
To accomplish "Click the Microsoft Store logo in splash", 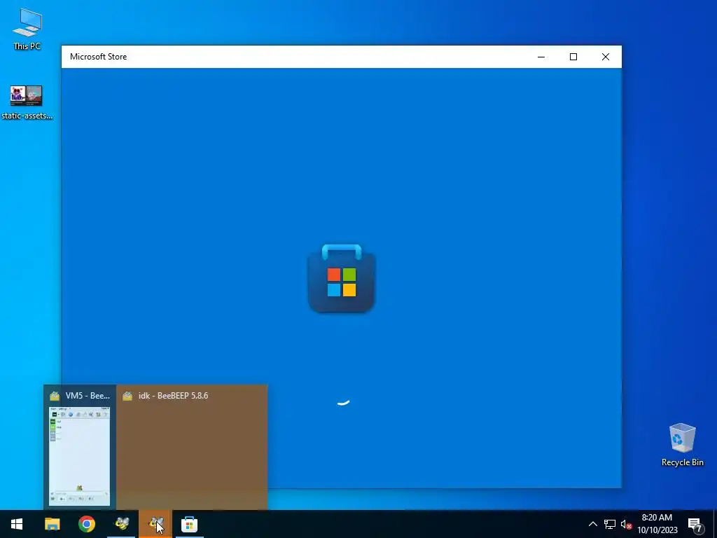I will pyautogui.click(x=342, y=279).
